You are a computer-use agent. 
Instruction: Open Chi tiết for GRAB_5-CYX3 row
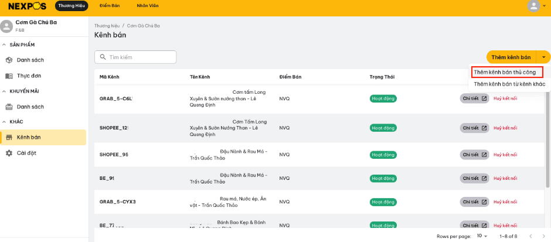click(474, 202)
